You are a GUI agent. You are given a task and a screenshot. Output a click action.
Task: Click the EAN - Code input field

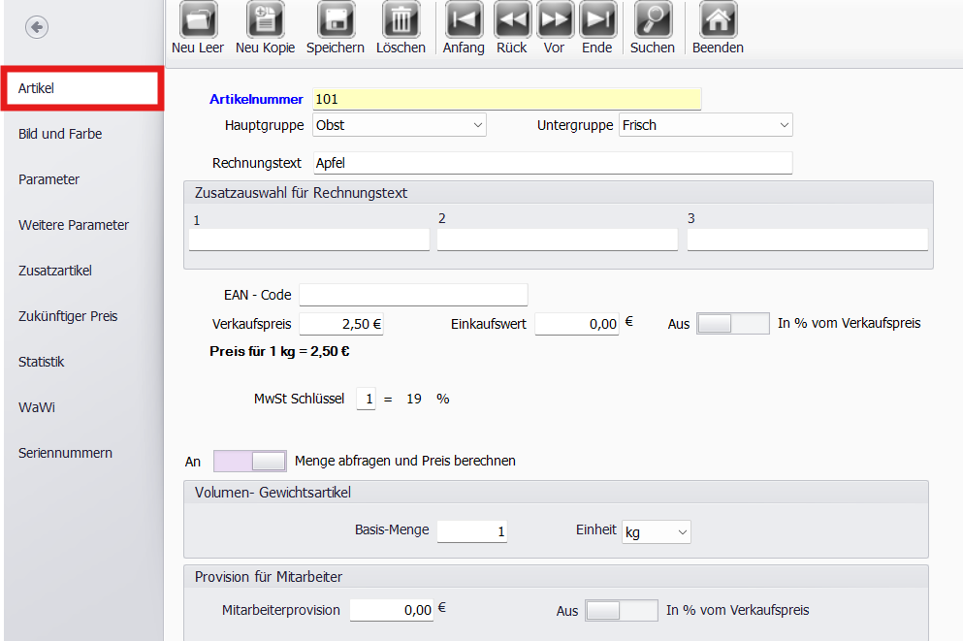coord(413,295)
